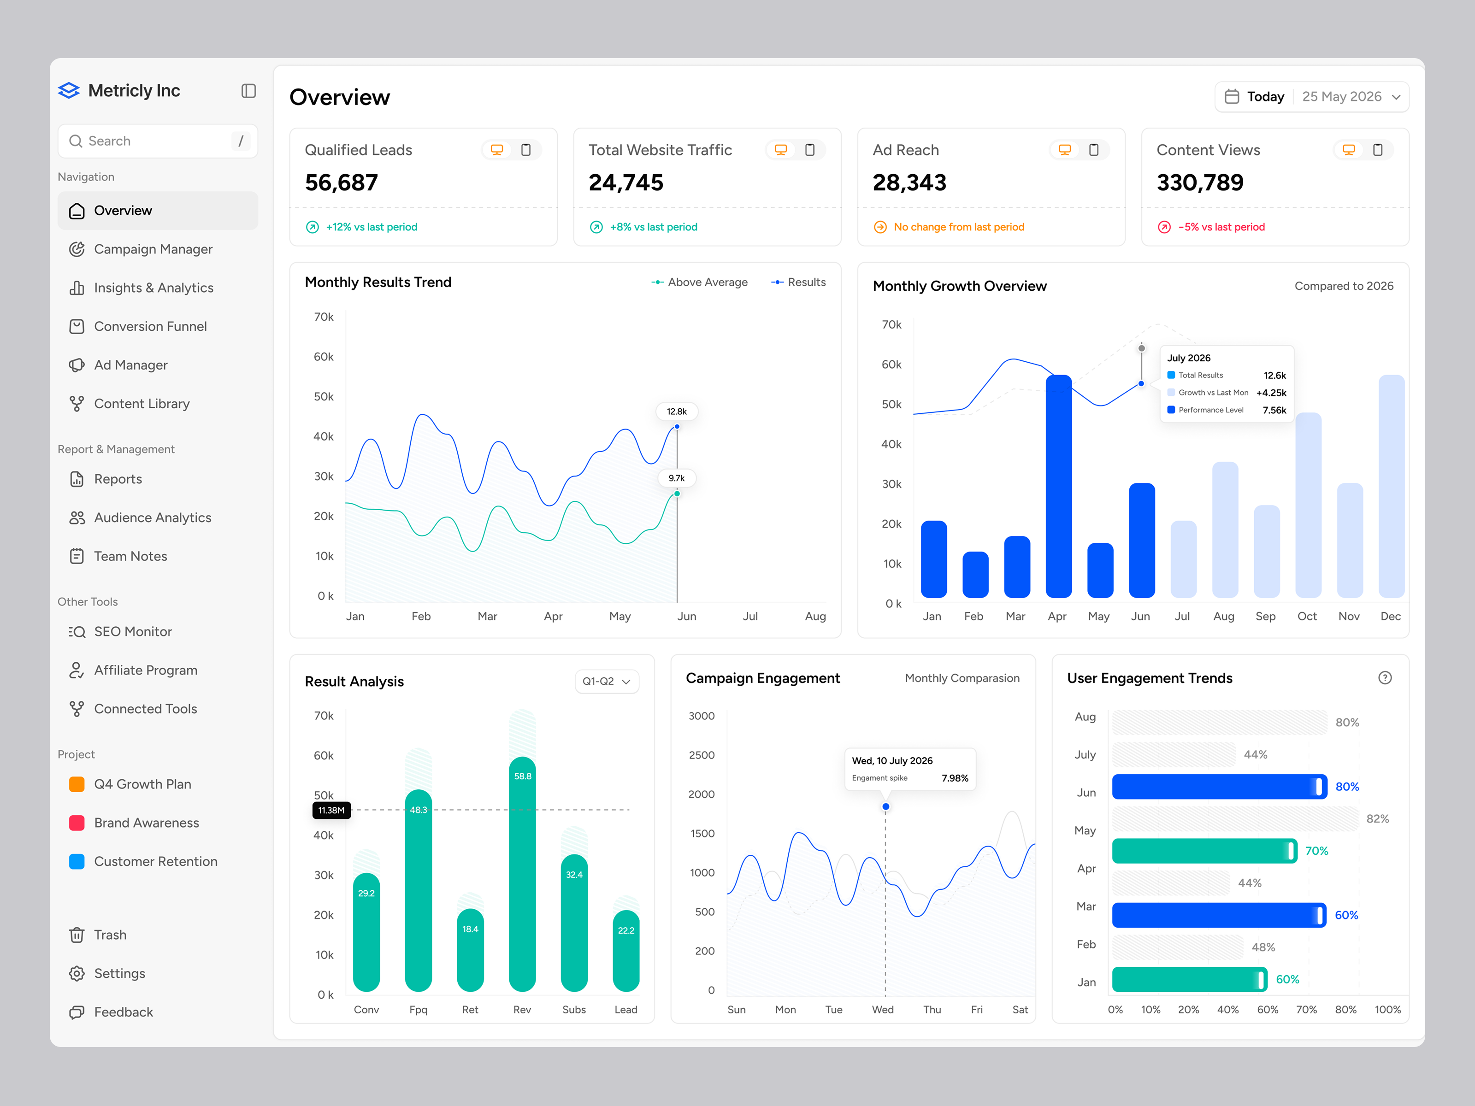Click the Affiliate Program user icon
The width and height of the screenshot is (1475, 1106).
[x=77, y=671]
